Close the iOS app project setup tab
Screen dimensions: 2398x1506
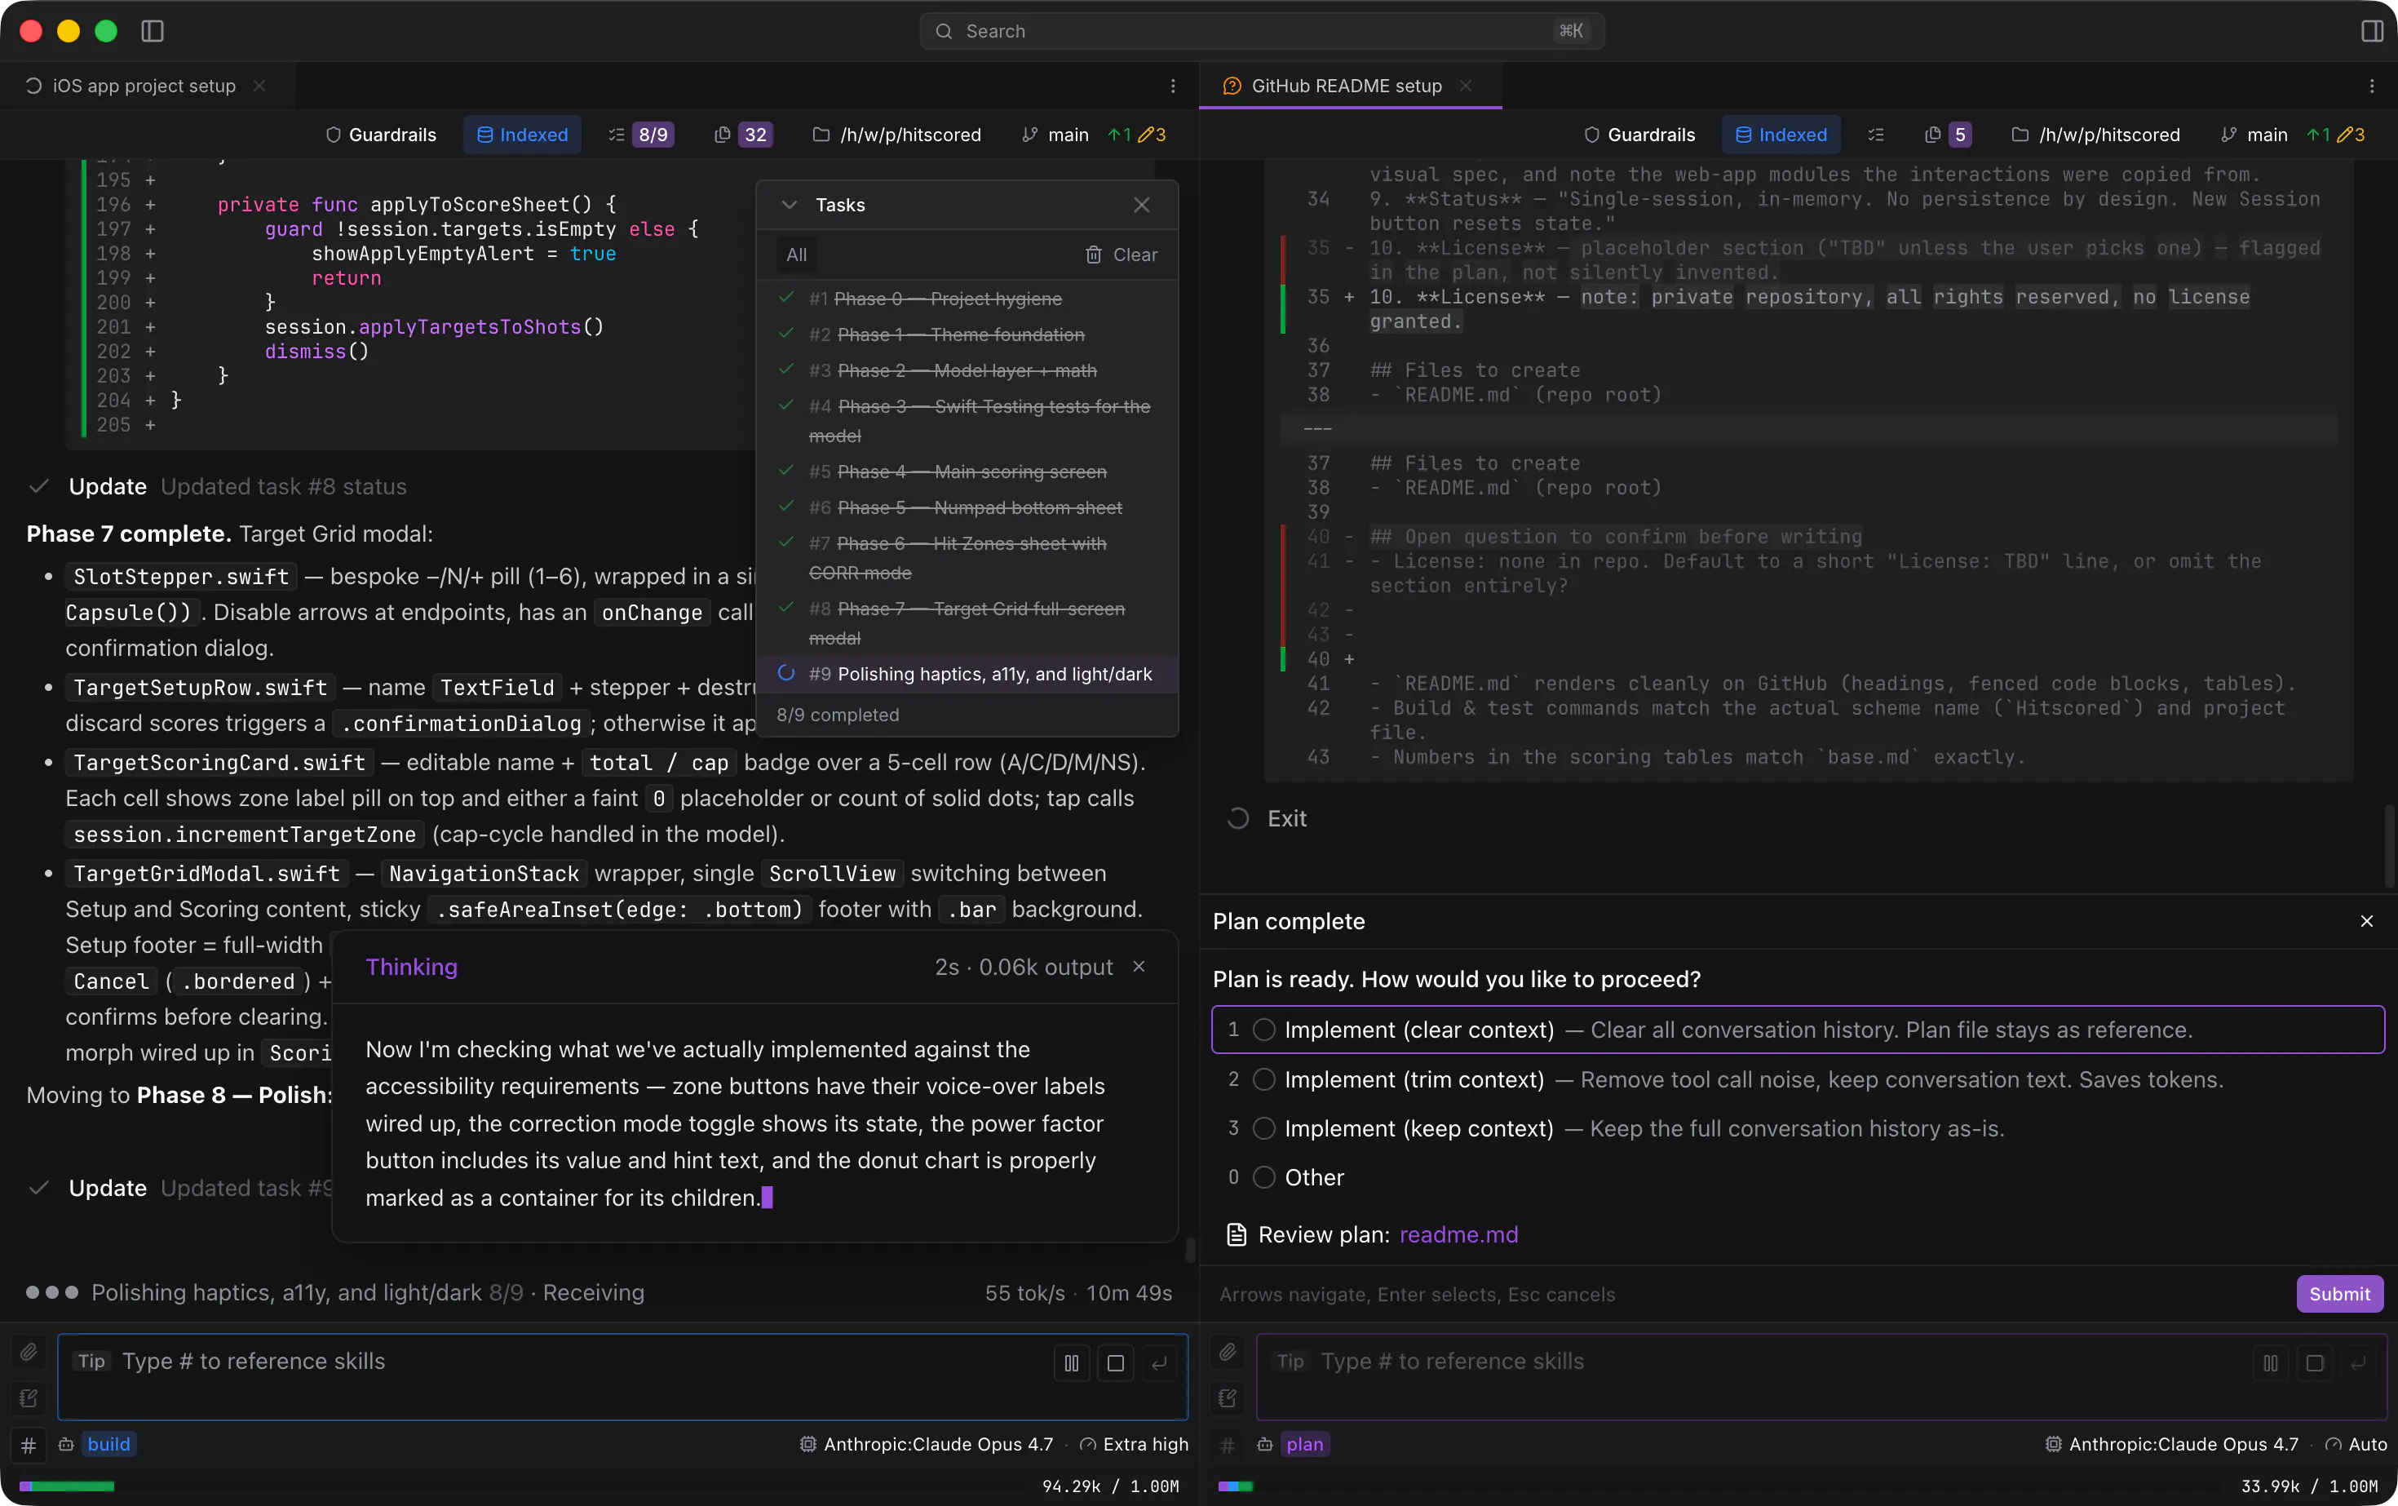(x=260, y=86)
